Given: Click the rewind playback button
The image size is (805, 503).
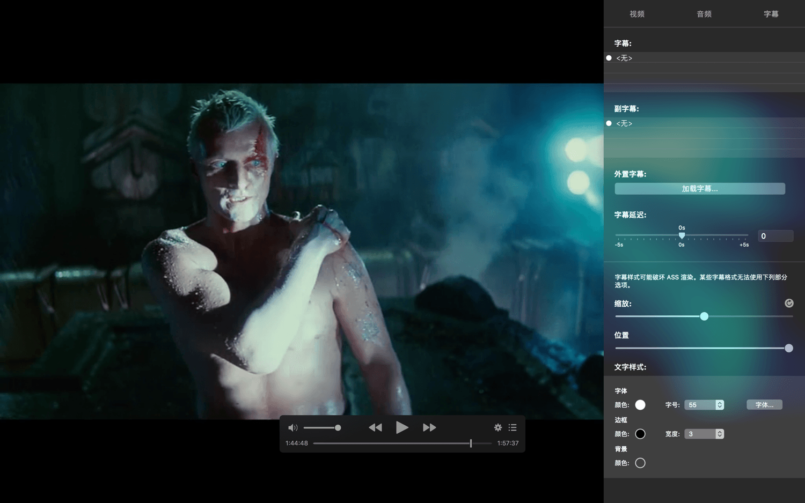Looking at the screenshot, I should coord(376,427).
